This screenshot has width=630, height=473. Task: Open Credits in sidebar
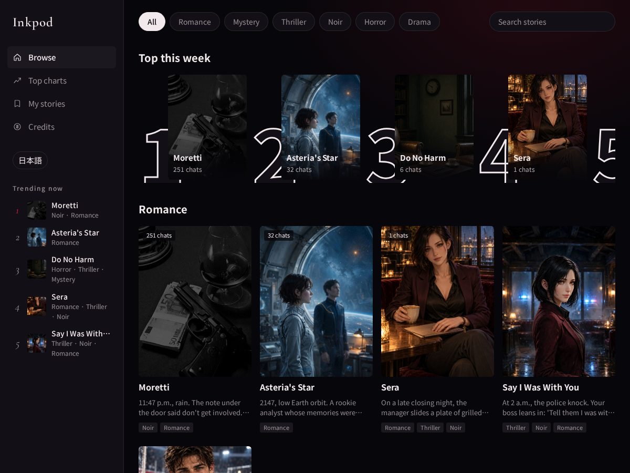61,127
